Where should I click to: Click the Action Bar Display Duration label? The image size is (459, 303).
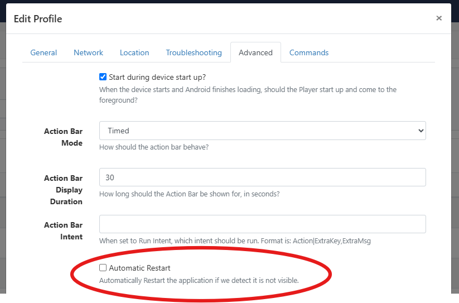(x=63, y=190)
